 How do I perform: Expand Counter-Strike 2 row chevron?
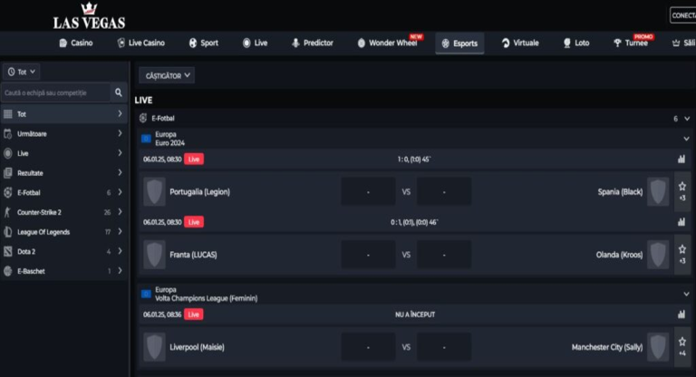pos(120,212)
